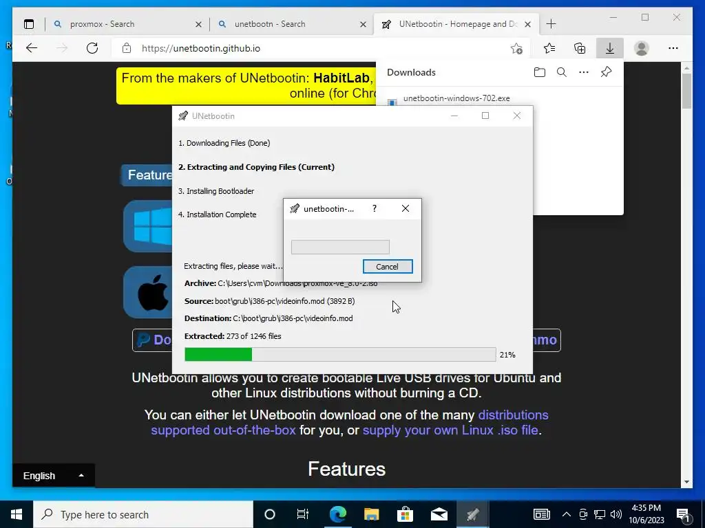Open a new browser tab
Viewport: 705px width, 528px height.
click(x=551, y=24)
